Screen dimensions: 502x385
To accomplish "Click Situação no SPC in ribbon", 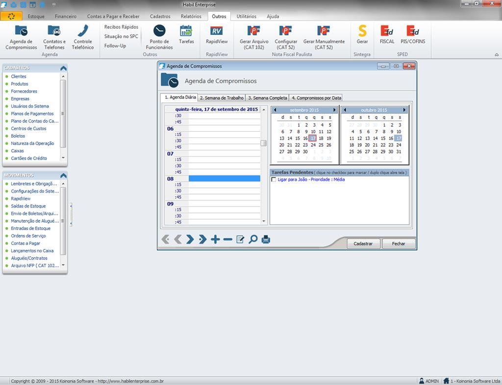I will click(121, 36).
